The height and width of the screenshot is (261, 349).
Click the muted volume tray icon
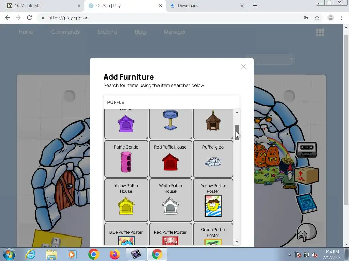315,255
